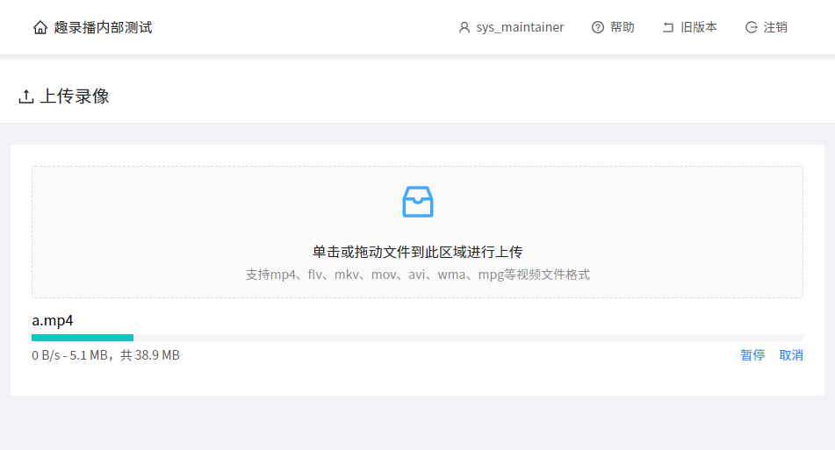Click the a.mp4 upload progress bar
The width and height of the screenshot is (835, 450).
(x=418, y=338)
